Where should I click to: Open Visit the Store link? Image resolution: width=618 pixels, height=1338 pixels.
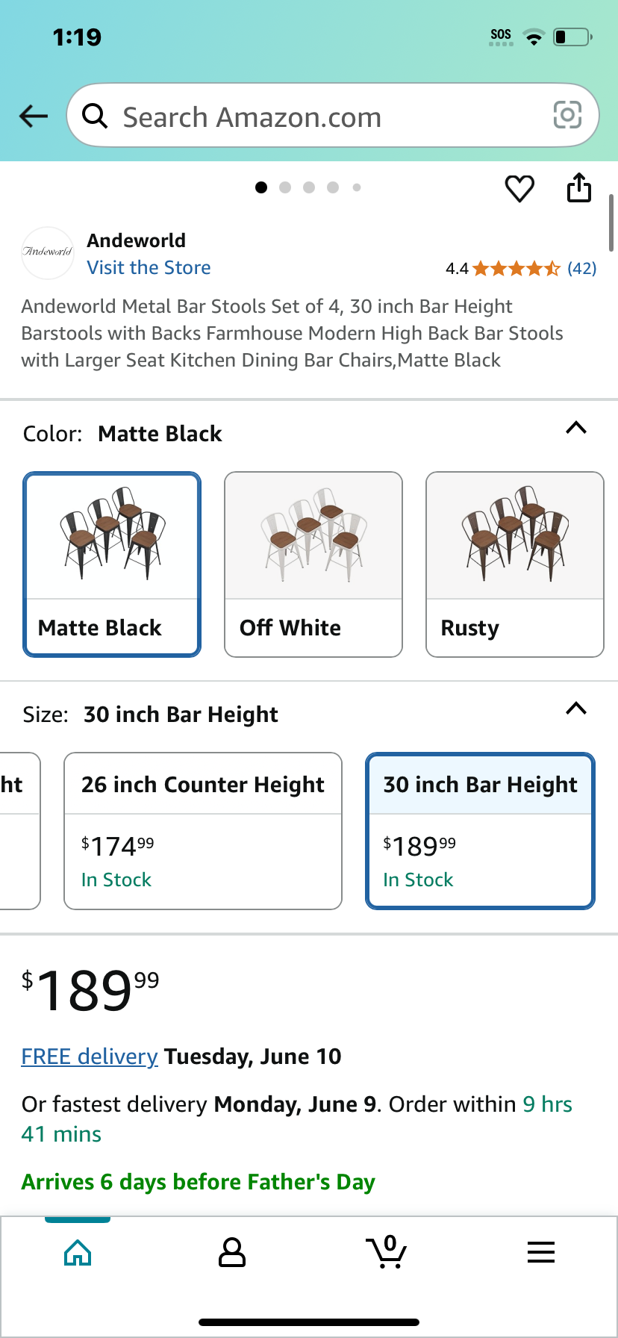pyautogui.click(x=149, y=267)
